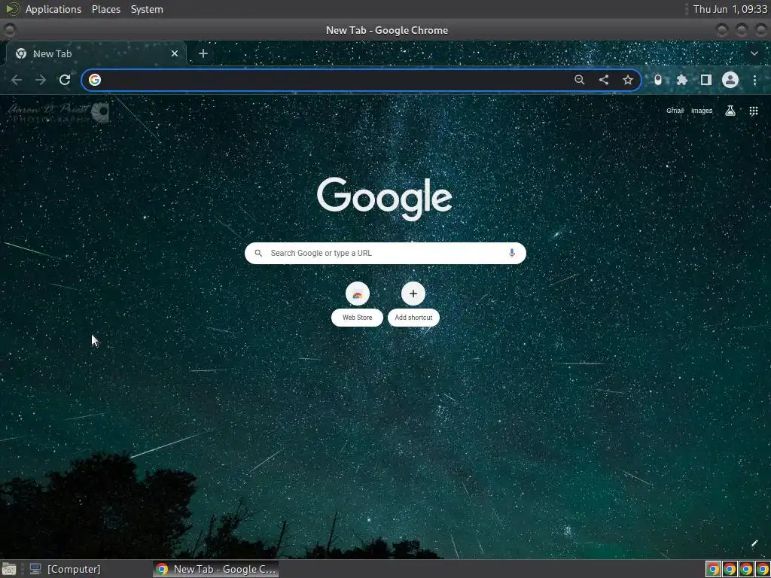Click the Applications menu logo icon
The image size is (771, 578).
pos(12,9)
